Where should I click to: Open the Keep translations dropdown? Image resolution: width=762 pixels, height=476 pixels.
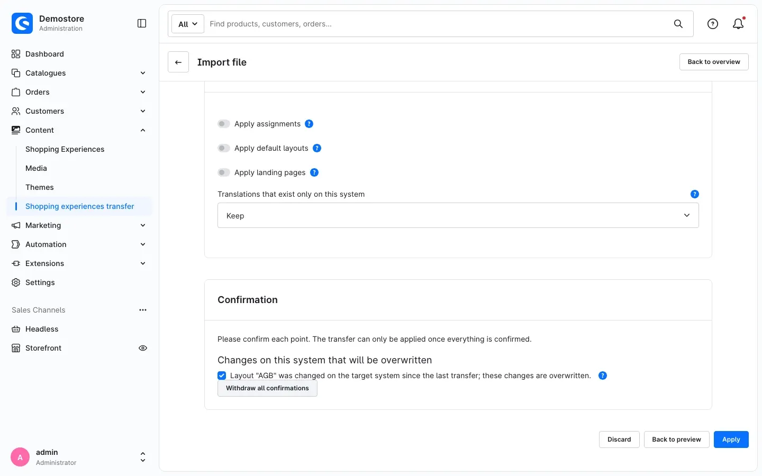(x=458, y=215)
